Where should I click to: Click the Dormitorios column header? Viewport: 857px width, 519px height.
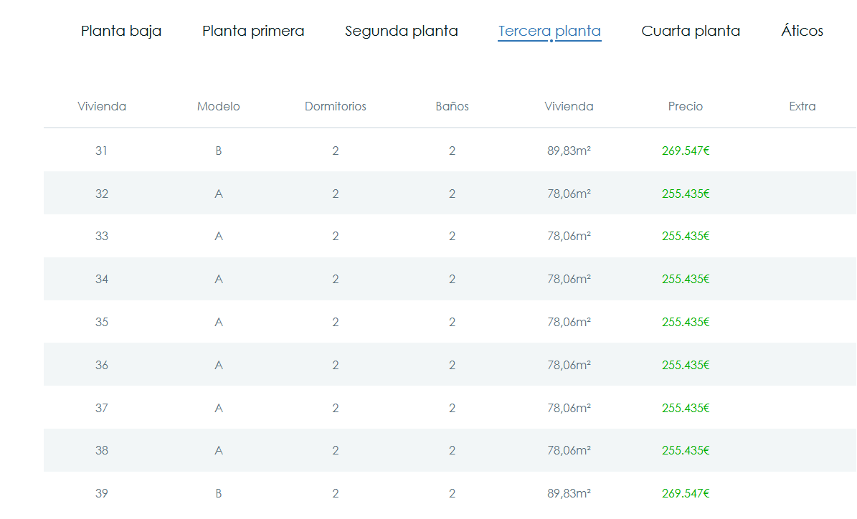coord(336,107)
